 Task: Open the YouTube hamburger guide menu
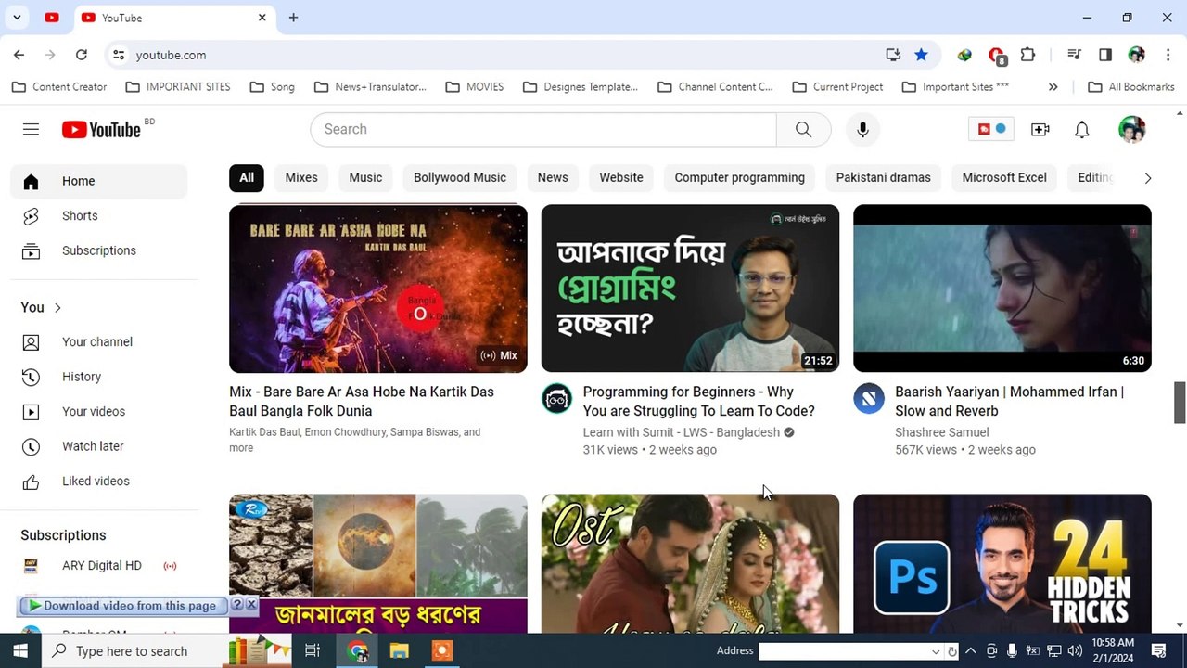pos(31,129)
